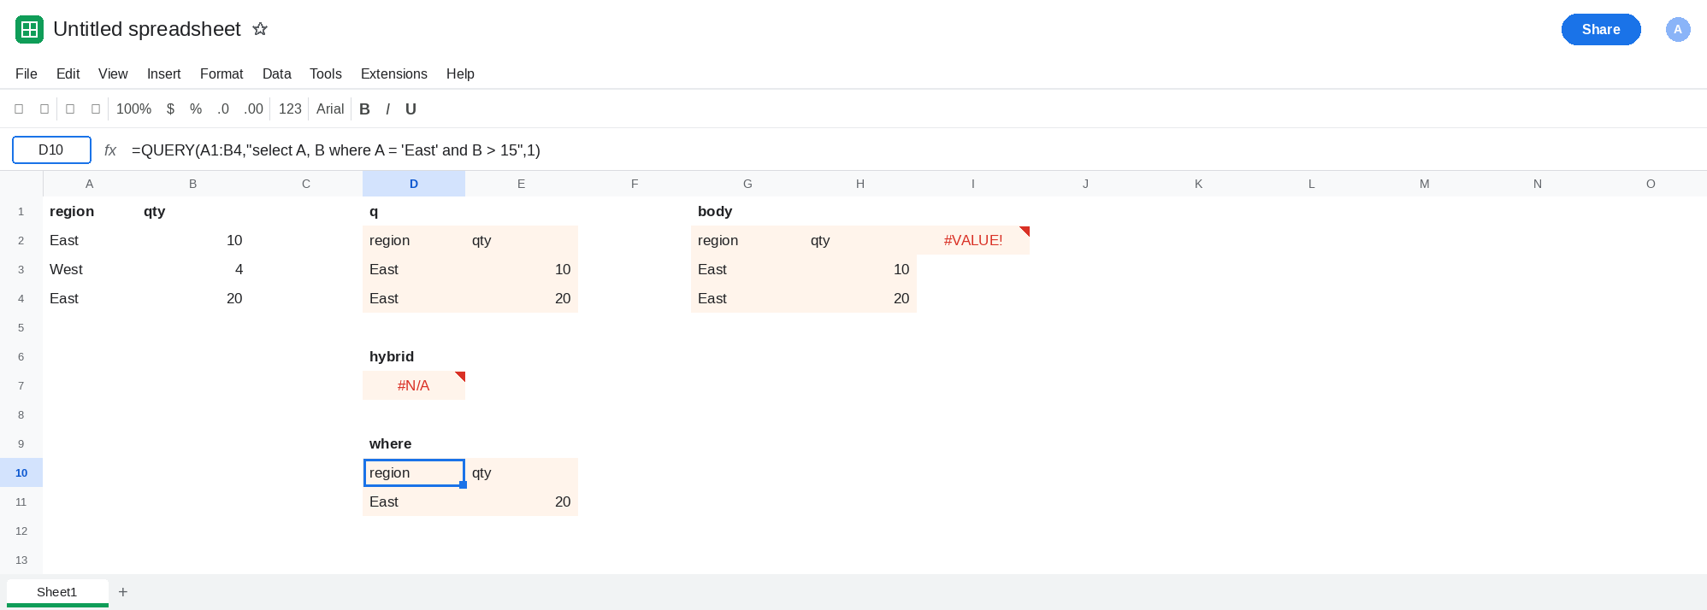Click the Share button
Screen dimensions: 1707x610
(1601, 29)
